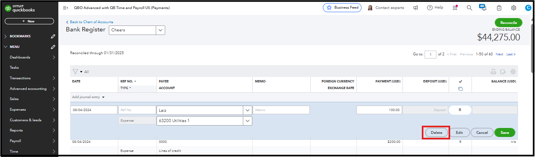Open the QuickBooks search magnifier
The image size is (535, 157).
pos(469,8)
